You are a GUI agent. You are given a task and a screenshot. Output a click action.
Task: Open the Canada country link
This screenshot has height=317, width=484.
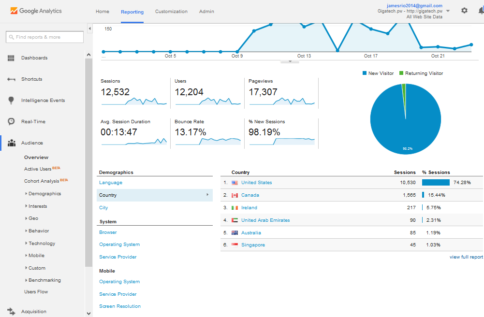pyautogui.click(x=250, y=195)
